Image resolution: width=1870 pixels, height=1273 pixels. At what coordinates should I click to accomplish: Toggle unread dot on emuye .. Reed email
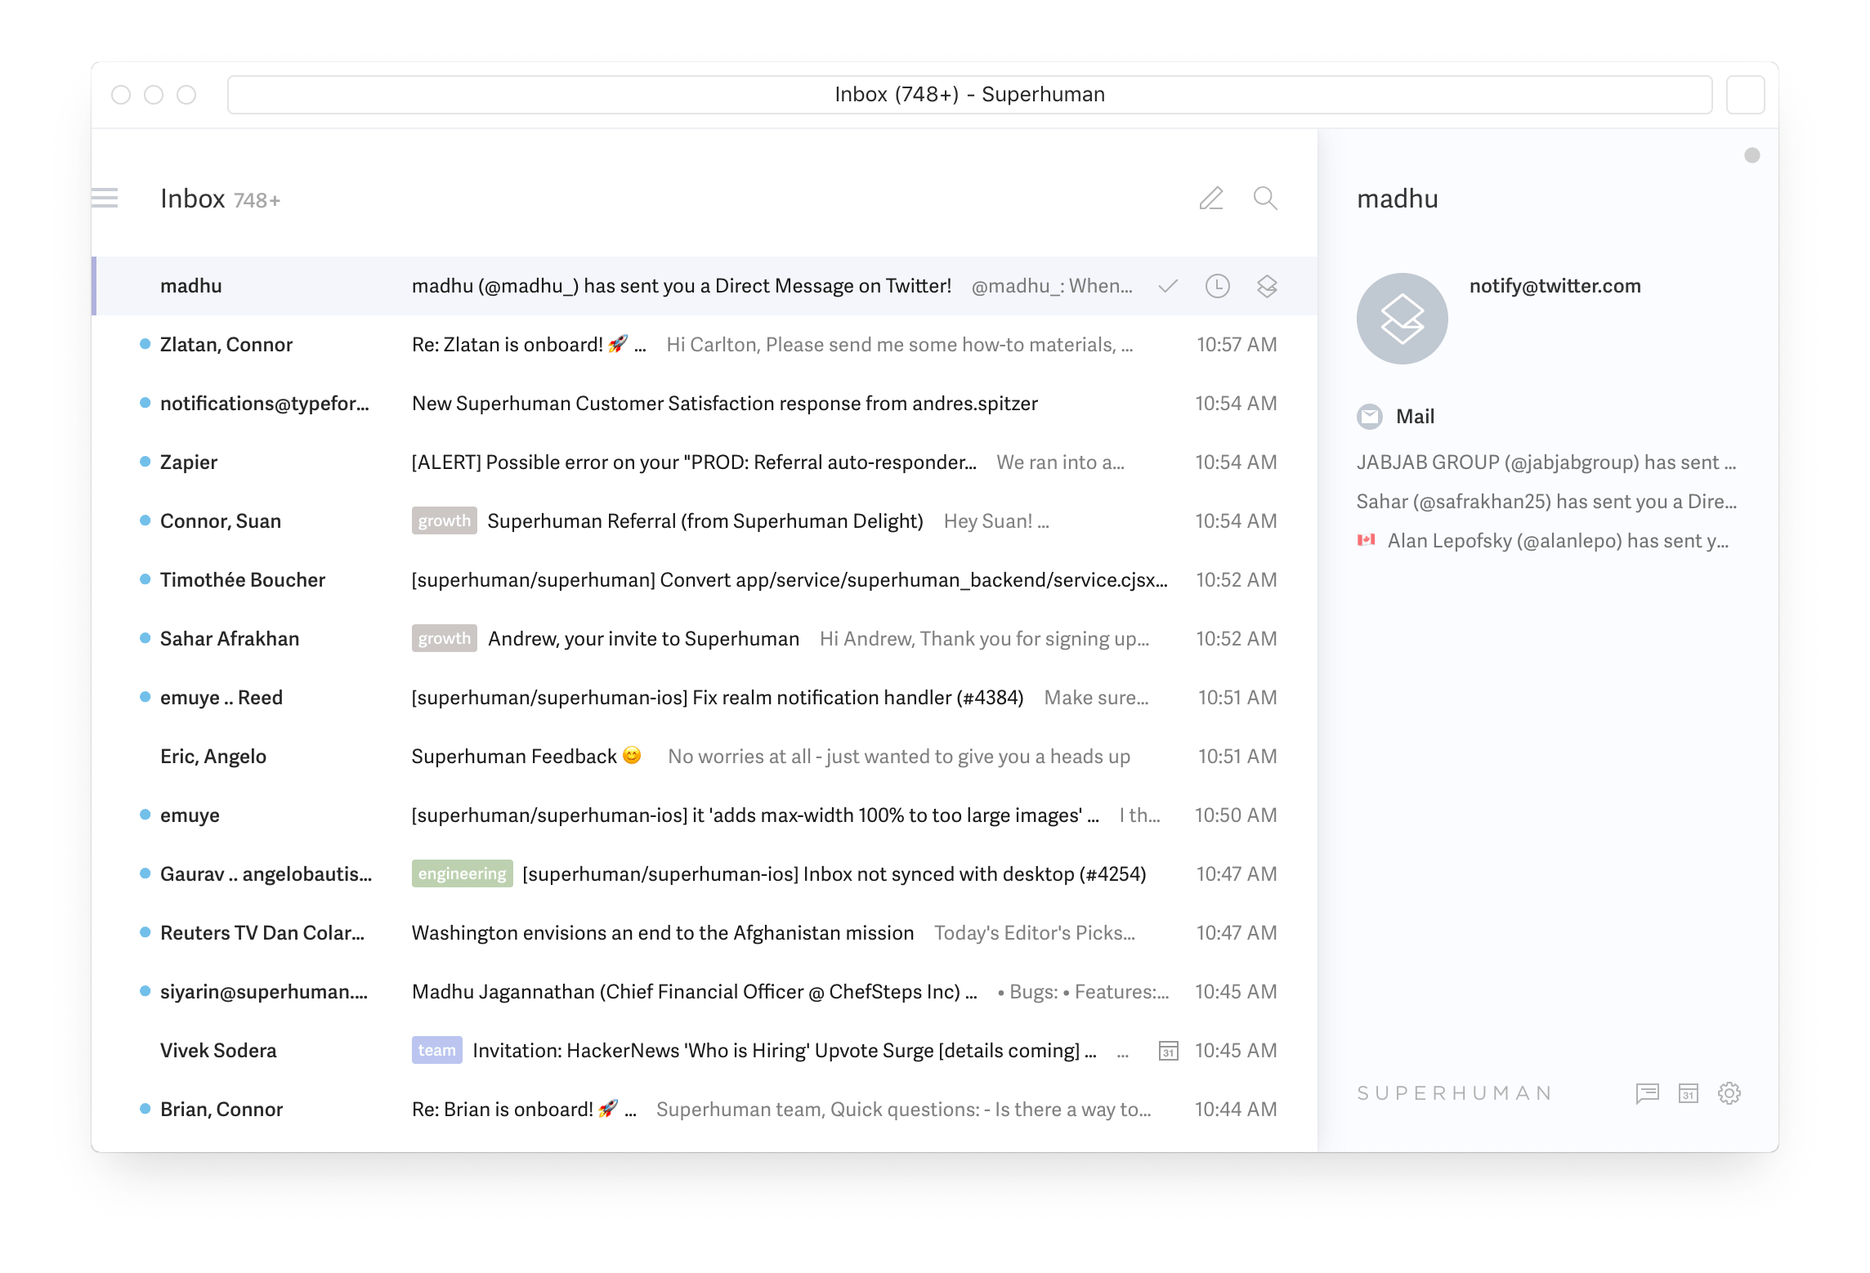click(x=145, y=697)
